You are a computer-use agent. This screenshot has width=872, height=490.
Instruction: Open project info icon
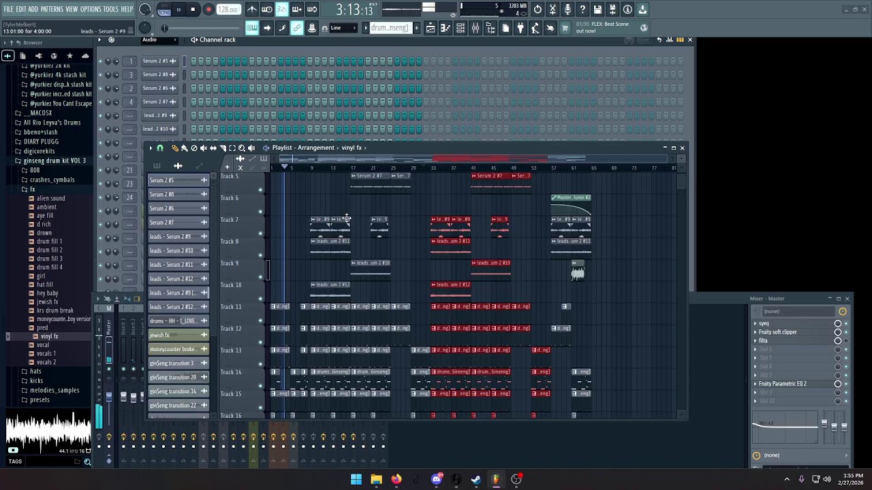[627, 10]
